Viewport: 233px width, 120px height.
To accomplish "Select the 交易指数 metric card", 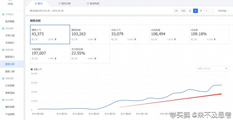I will point(50,54).
